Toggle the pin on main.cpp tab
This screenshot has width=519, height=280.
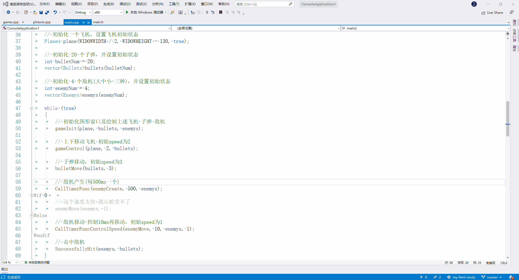pyautogui.click(x=83, y=22)
